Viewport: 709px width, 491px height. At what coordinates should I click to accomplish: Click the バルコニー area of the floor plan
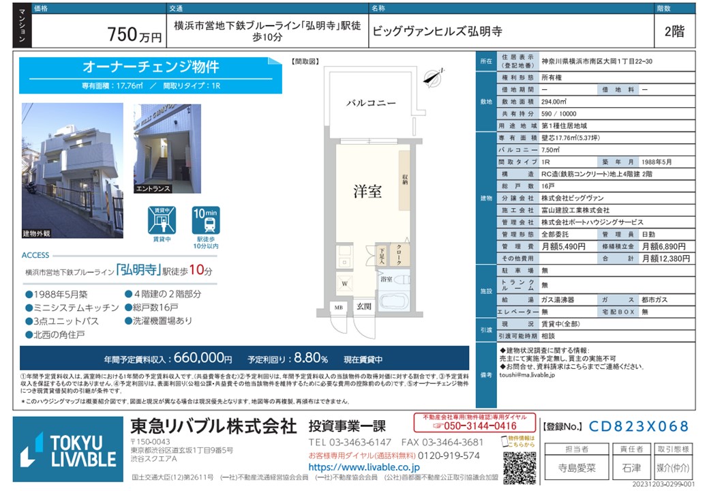tap(370, 104)
